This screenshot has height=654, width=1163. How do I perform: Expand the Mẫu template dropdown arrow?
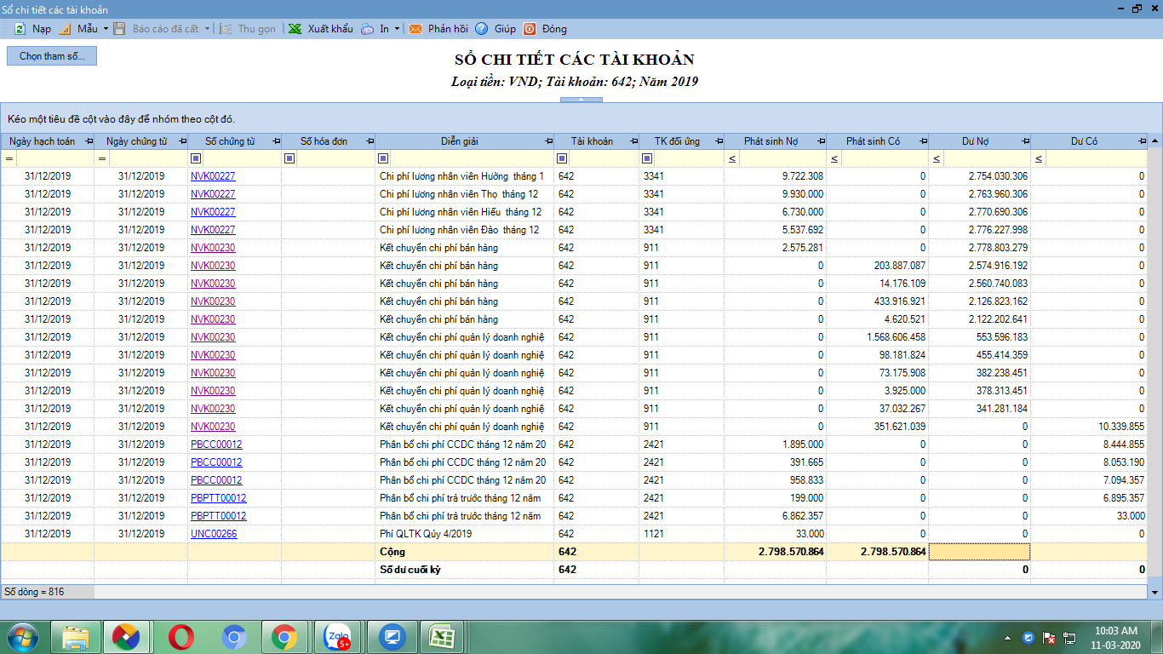coord(106,29)
